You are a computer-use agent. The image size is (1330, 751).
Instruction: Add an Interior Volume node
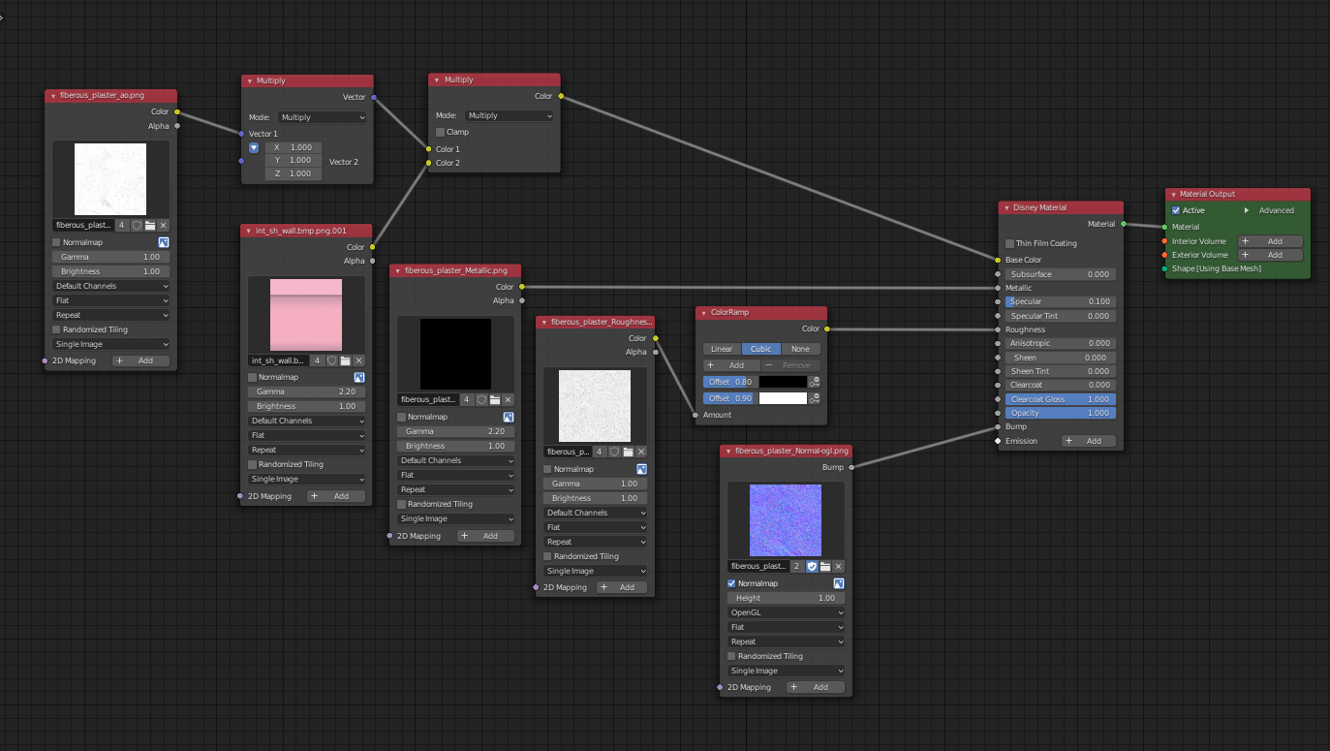coord(1269,241)
